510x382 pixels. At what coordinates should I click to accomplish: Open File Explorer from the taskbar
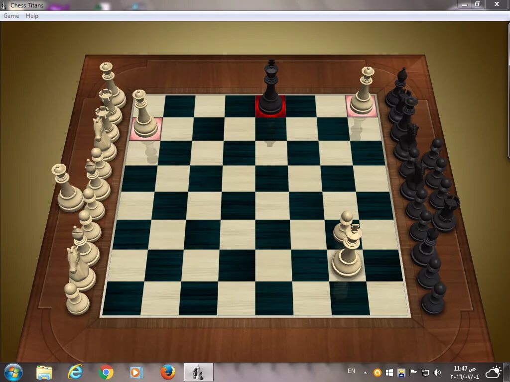click(44, 373)
